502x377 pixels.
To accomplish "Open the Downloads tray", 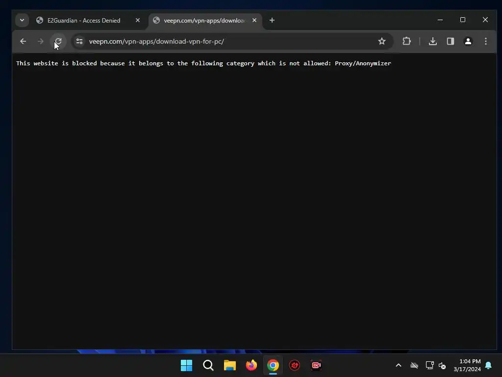I will [x=433, y=41].
